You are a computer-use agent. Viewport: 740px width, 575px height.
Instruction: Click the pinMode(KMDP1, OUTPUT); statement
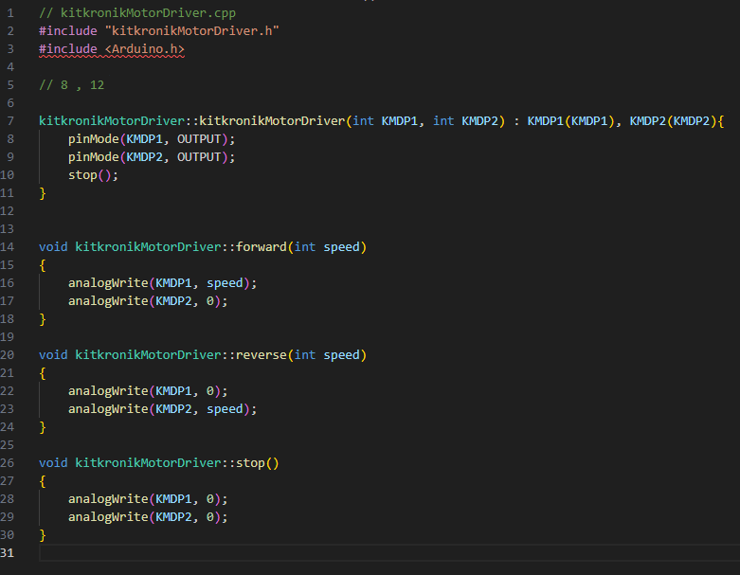(152, 139)
